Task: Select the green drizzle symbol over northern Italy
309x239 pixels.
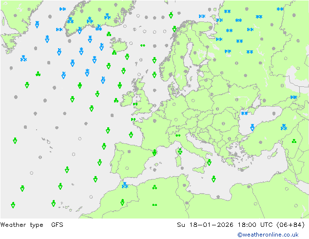Action: pos(178,135)
